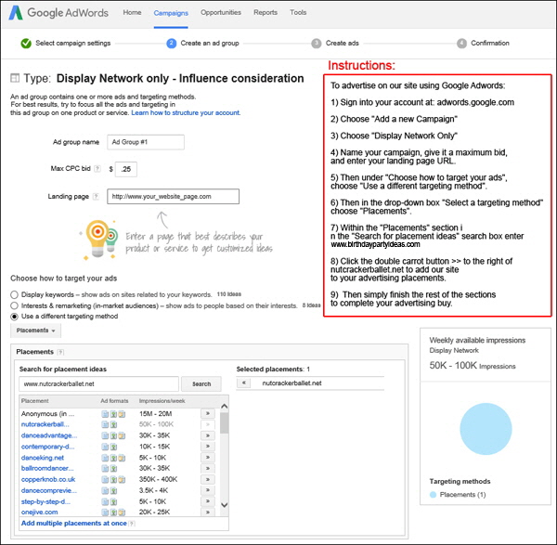This screenshot has height=545, width=557.
Task: Click the lightbulb ideas illustration
Action: point(99,240)
